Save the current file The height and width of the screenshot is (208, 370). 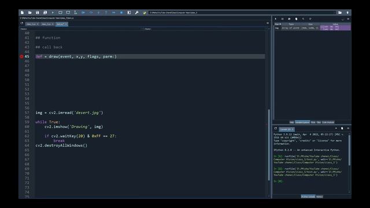pos(37,13)
